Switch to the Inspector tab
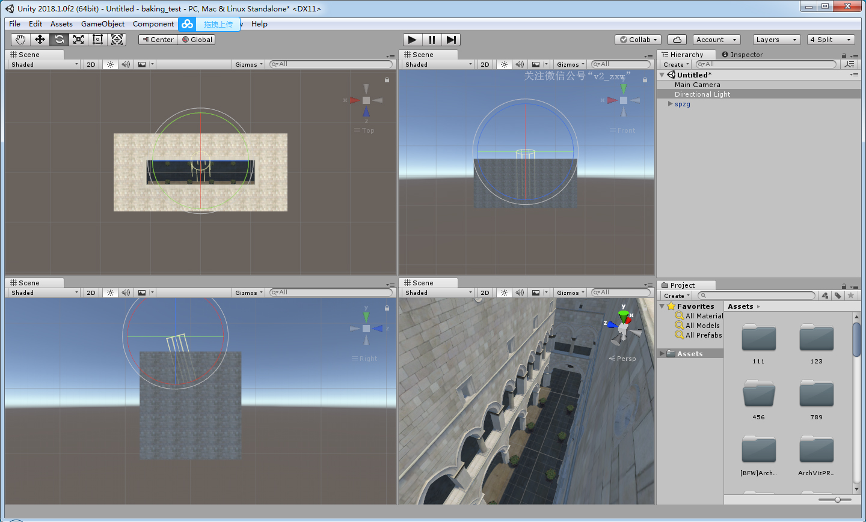 tap(746, 55)
